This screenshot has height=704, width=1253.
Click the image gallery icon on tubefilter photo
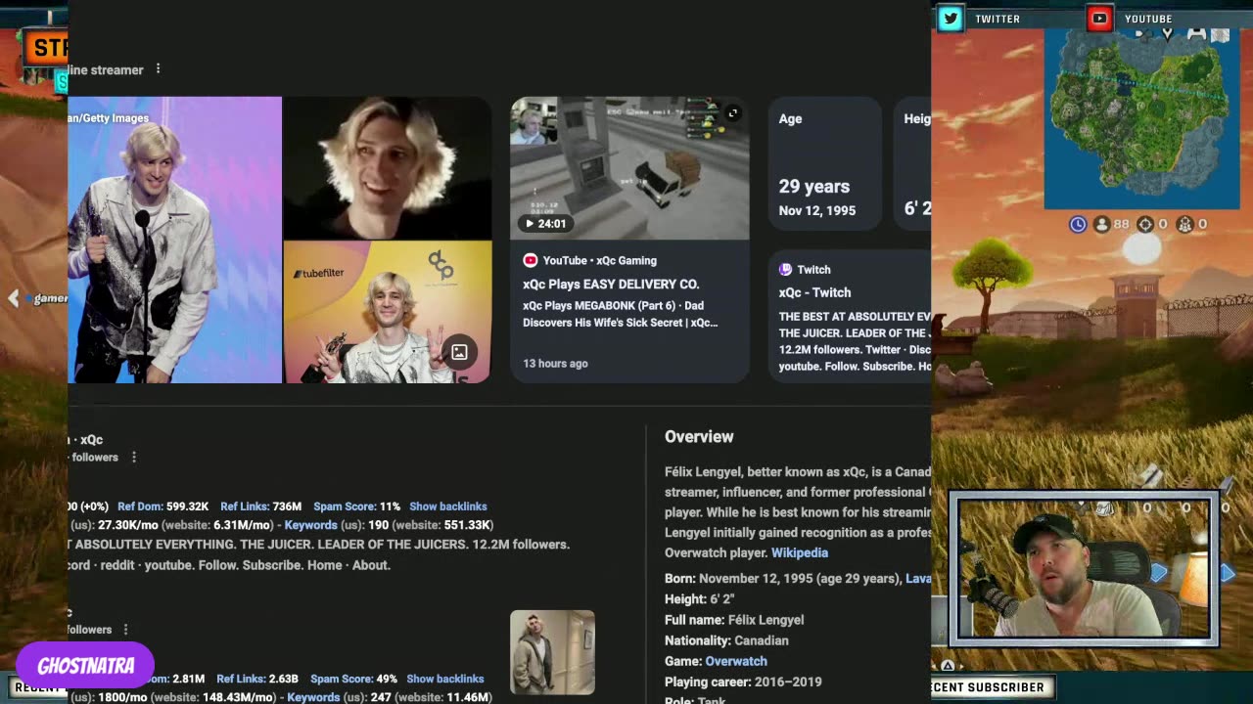point(458,352)
